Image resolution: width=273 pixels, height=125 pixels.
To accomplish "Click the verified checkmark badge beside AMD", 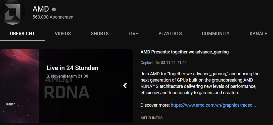I will click(54, 9).
